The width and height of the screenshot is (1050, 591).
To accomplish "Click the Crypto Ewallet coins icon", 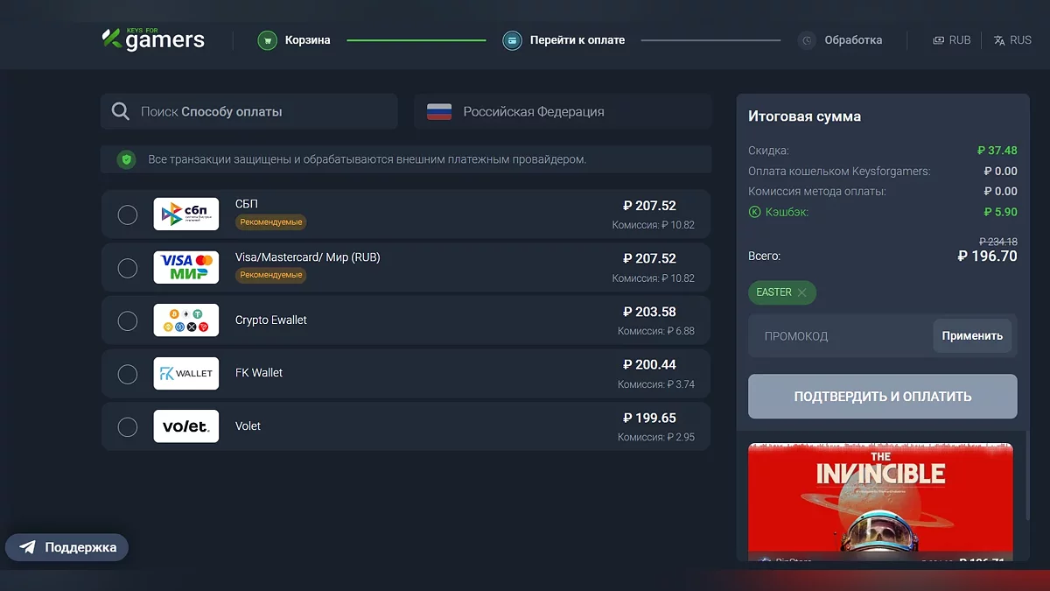I will (185, 320).
